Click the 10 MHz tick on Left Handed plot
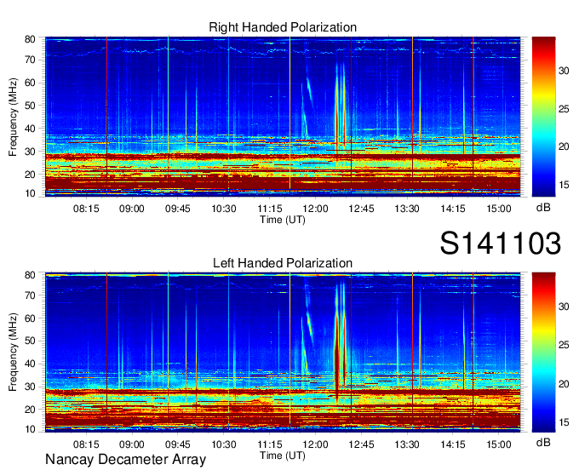 click(x=30, y=429)
